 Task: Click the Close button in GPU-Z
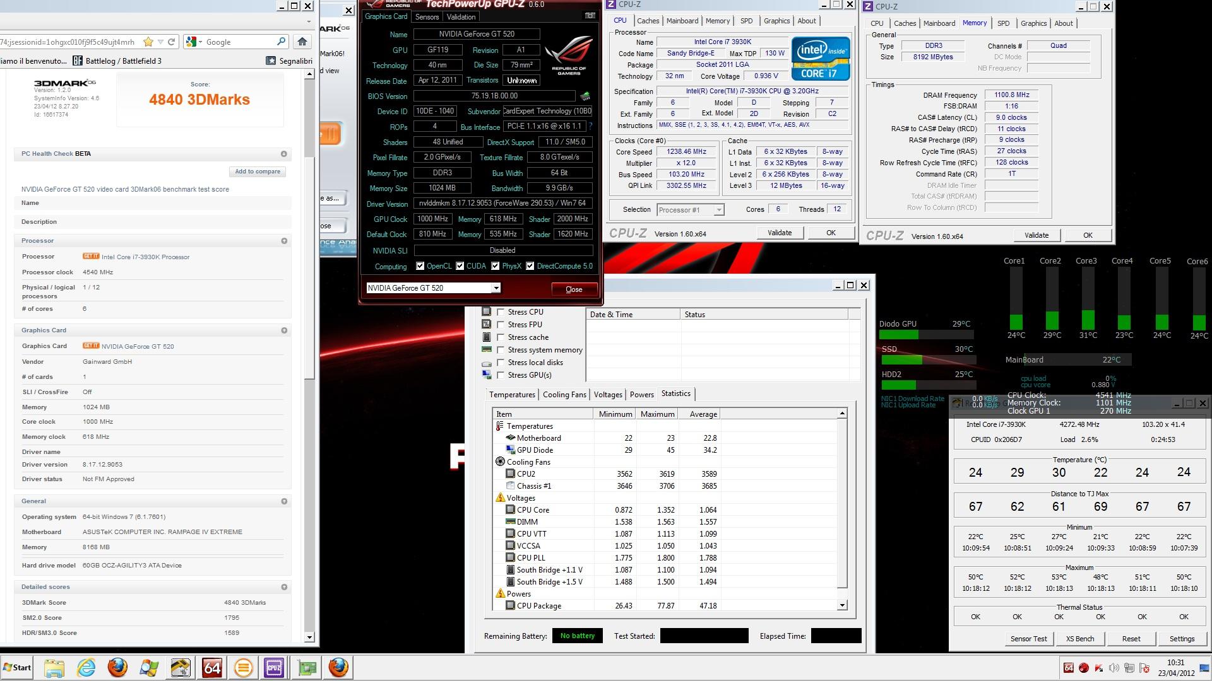[574, 289]
